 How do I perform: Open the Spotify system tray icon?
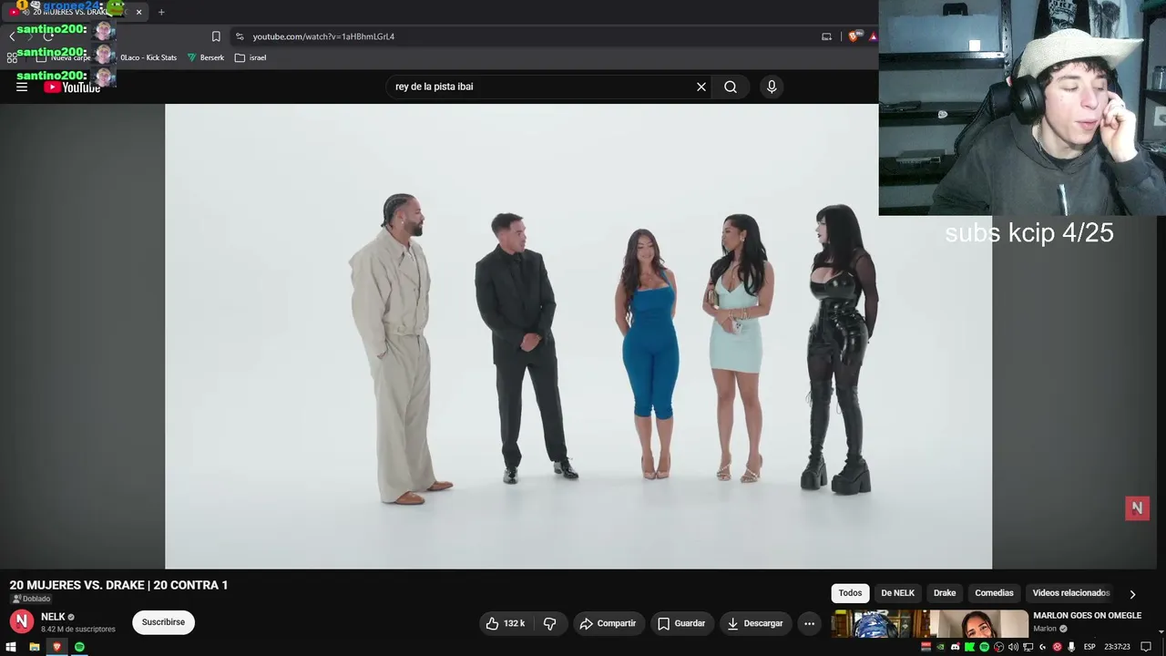coord(985,647)
